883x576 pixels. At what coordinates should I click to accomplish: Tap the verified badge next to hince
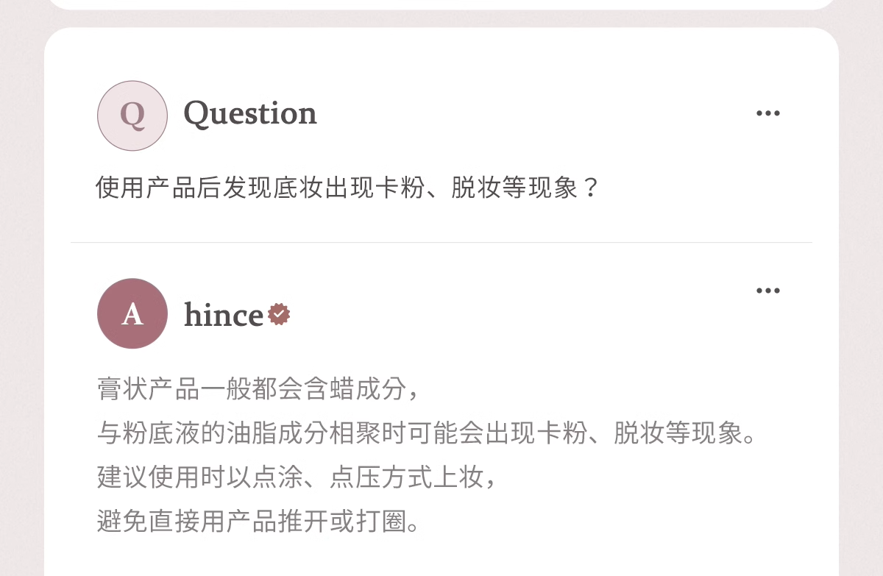[x=279, y=314]
